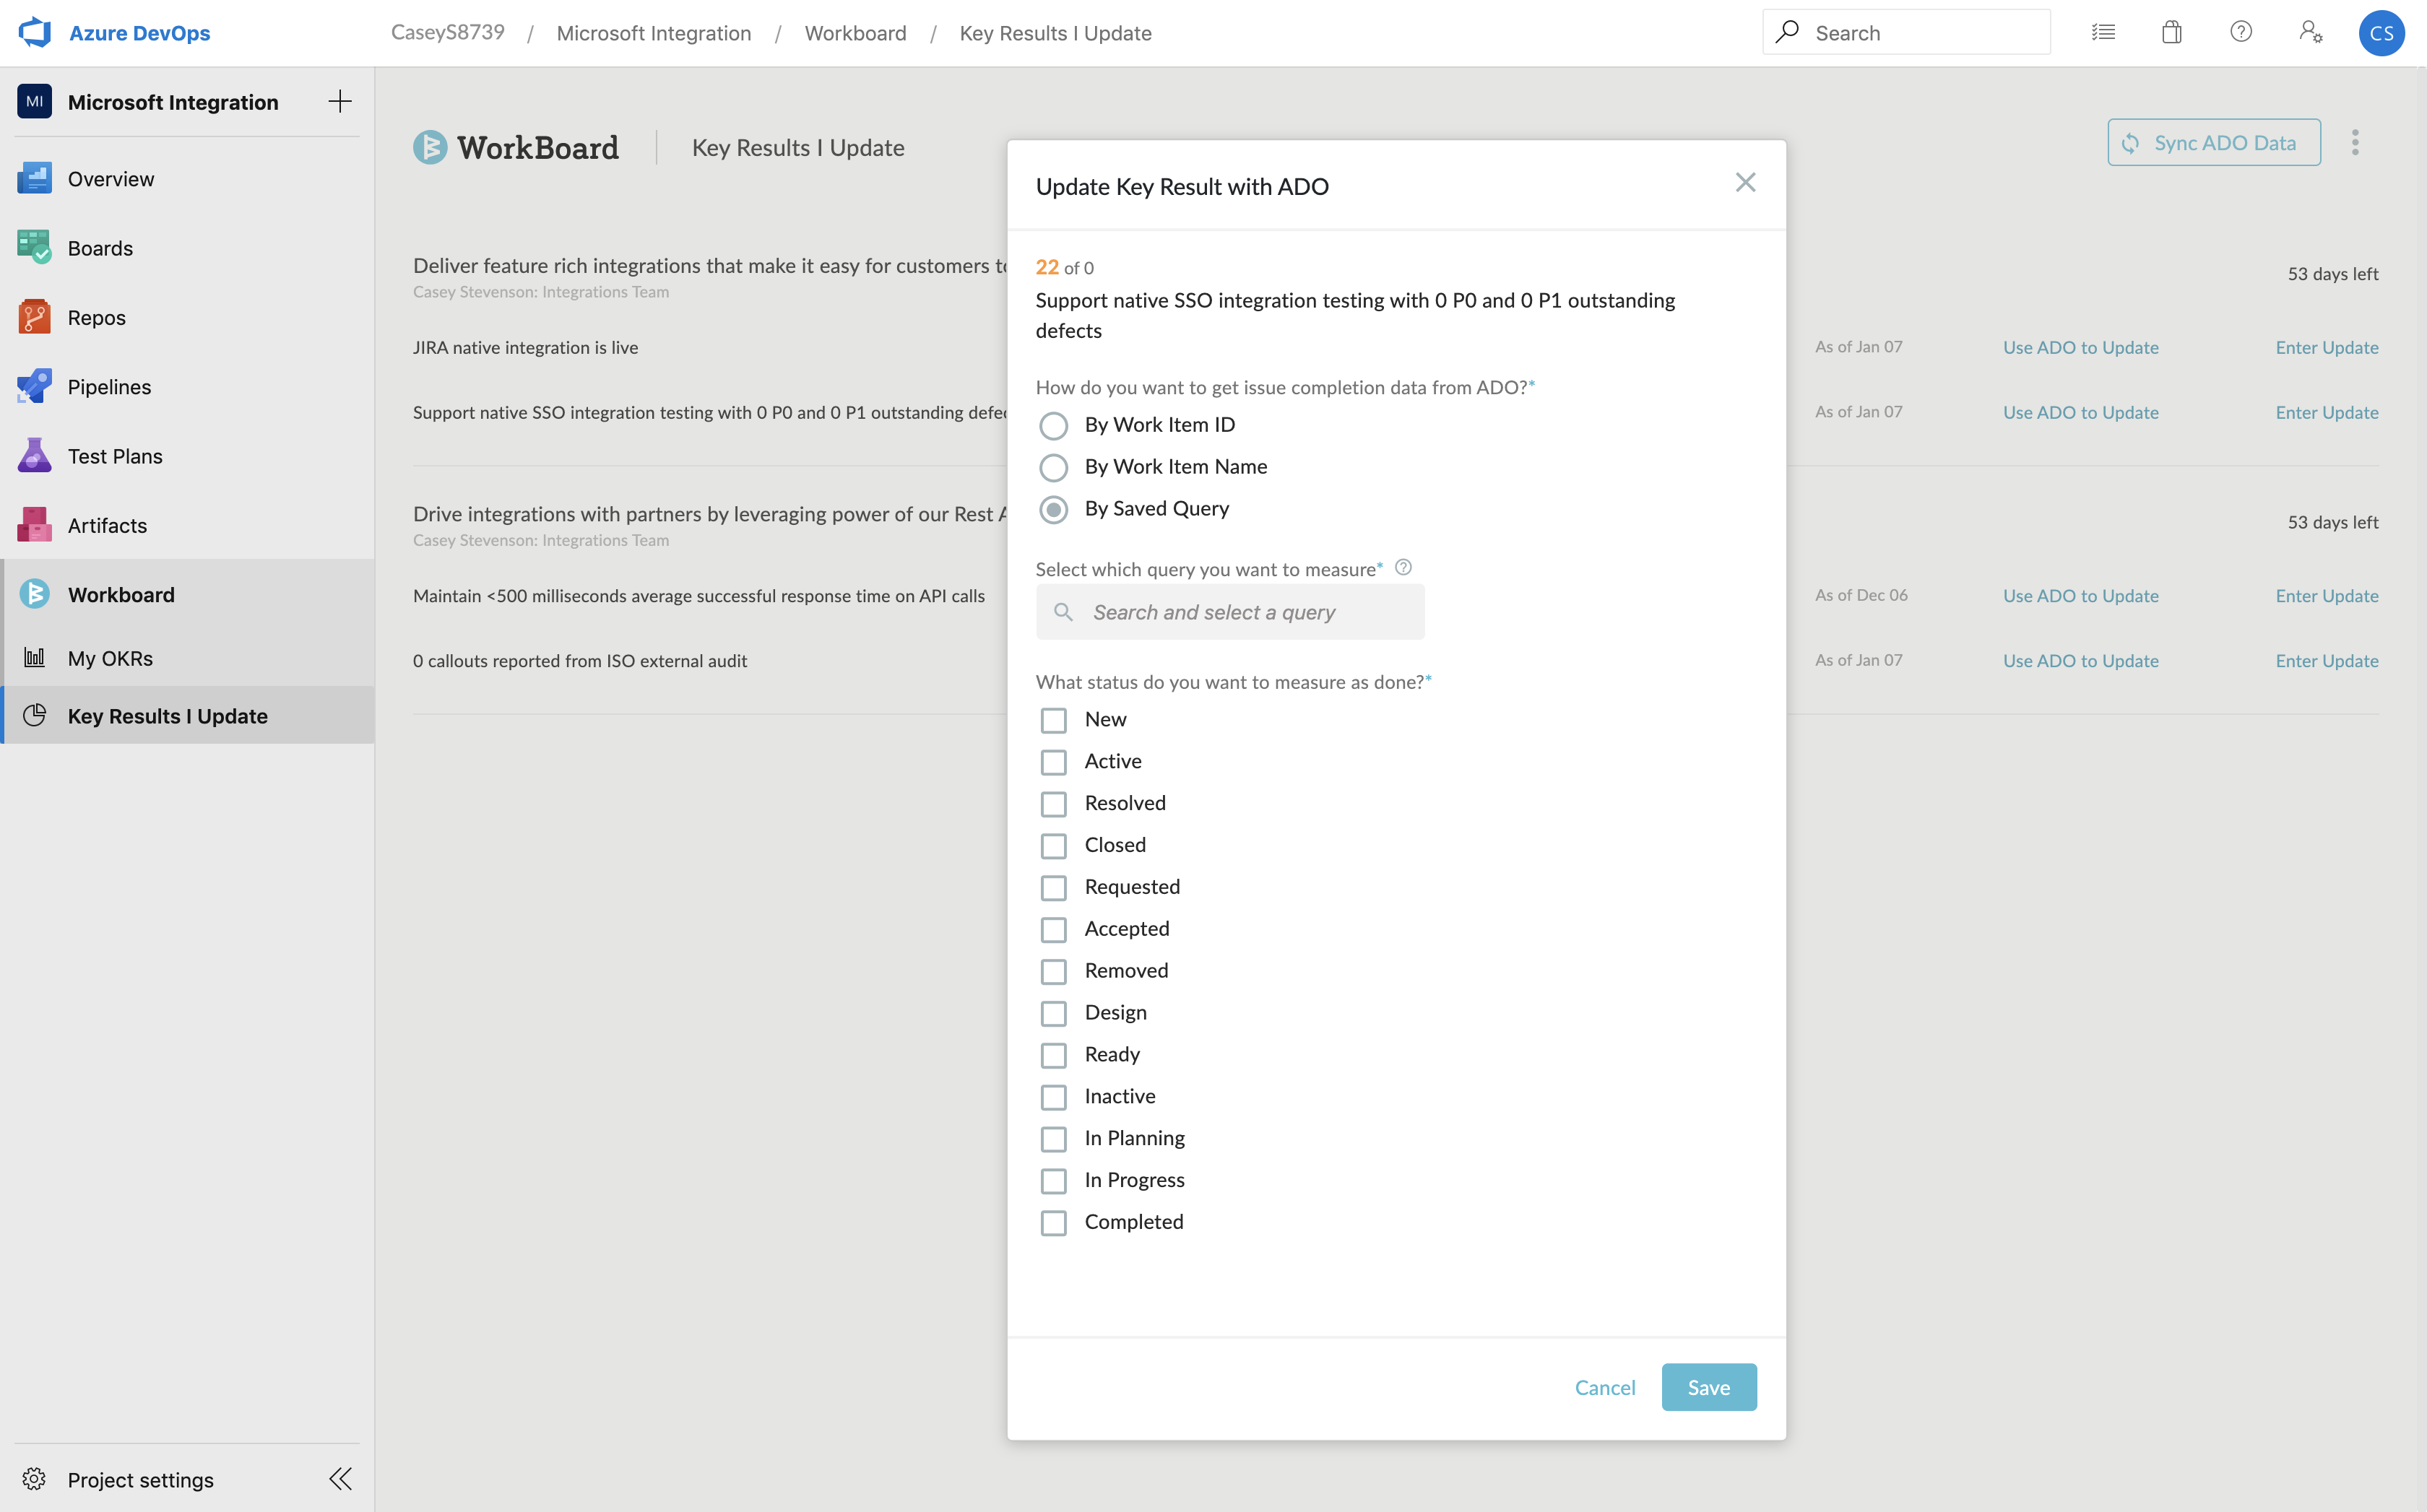Check the Inactive status checkbox
2427x1512 pixels.
pyautogui.click(x=1053, y=1097)
